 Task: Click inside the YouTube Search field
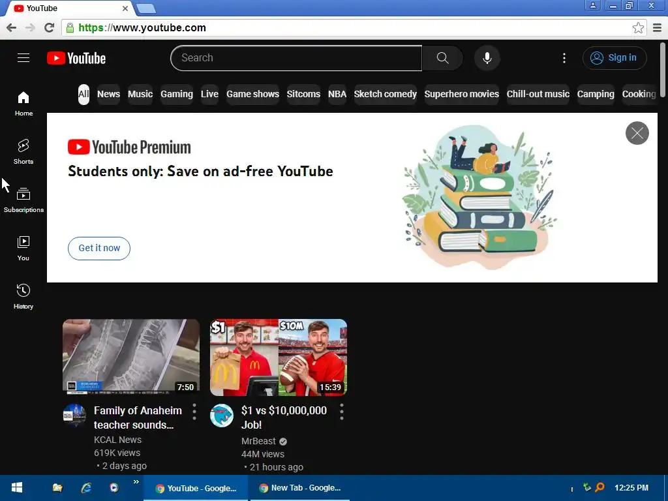coord(296,58)
